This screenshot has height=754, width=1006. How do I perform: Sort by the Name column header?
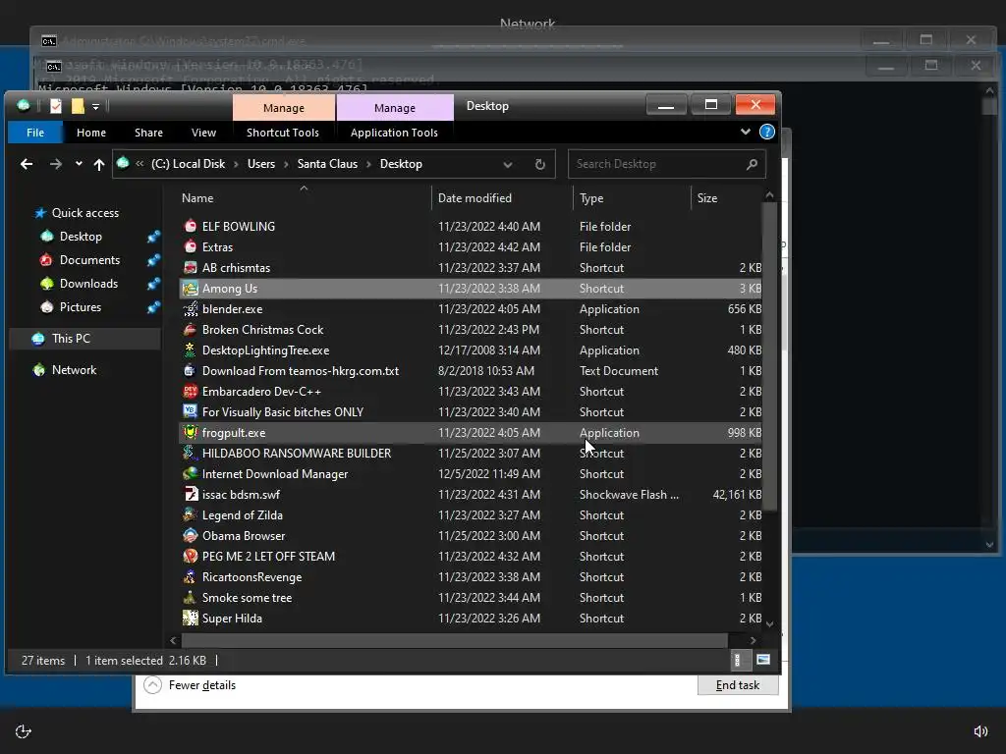click(305, 198)
